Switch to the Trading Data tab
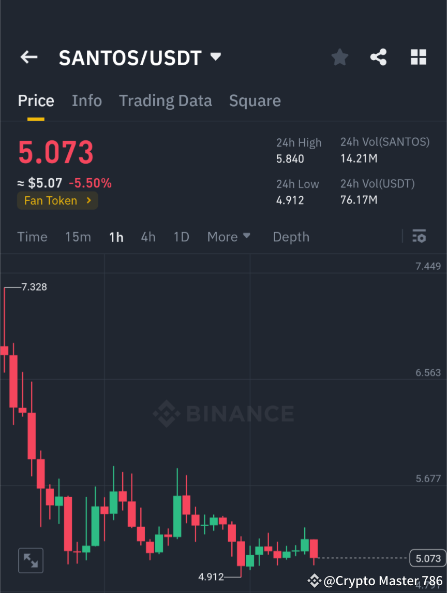447x593 pixels. point(165,100)
